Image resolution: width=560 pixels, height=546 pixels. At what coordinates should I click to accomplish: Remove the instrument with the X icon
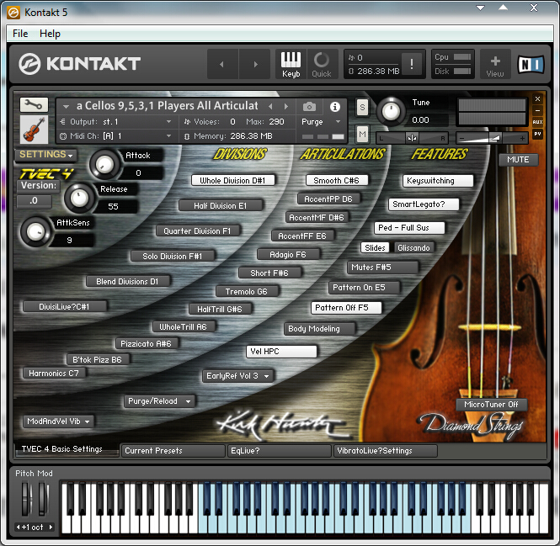[x=537, y=98]
